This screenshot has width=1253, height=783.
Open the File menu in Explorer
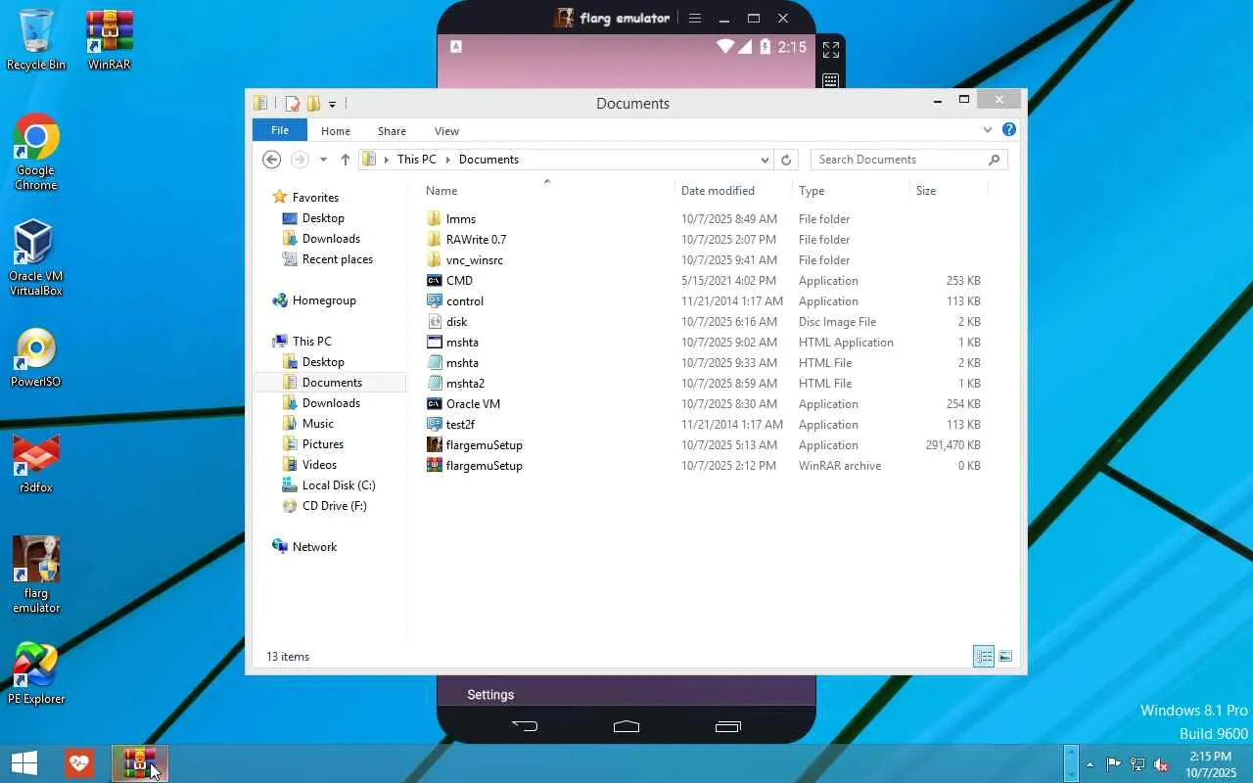[x=280, y=130]
